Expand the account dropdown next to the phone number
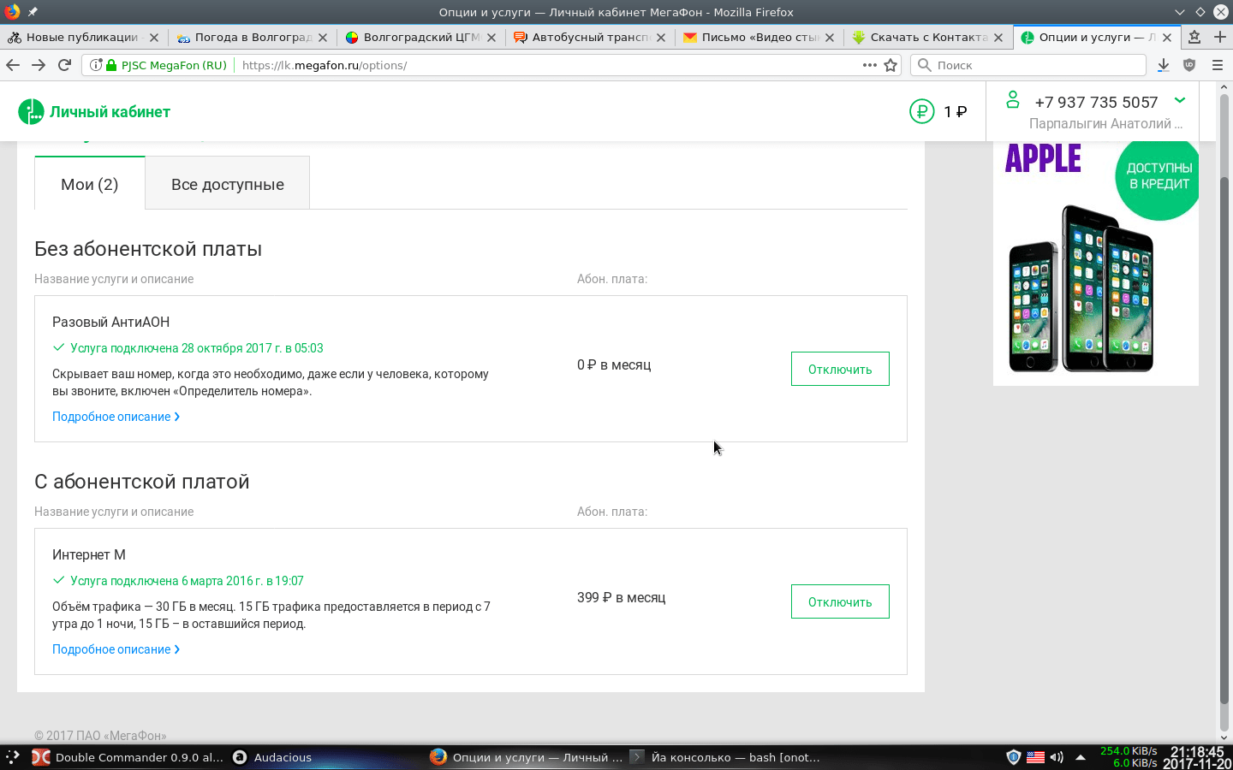The height and width of the screenshot is (770, 1233). pyautogui.click(x=1180, y=100)
